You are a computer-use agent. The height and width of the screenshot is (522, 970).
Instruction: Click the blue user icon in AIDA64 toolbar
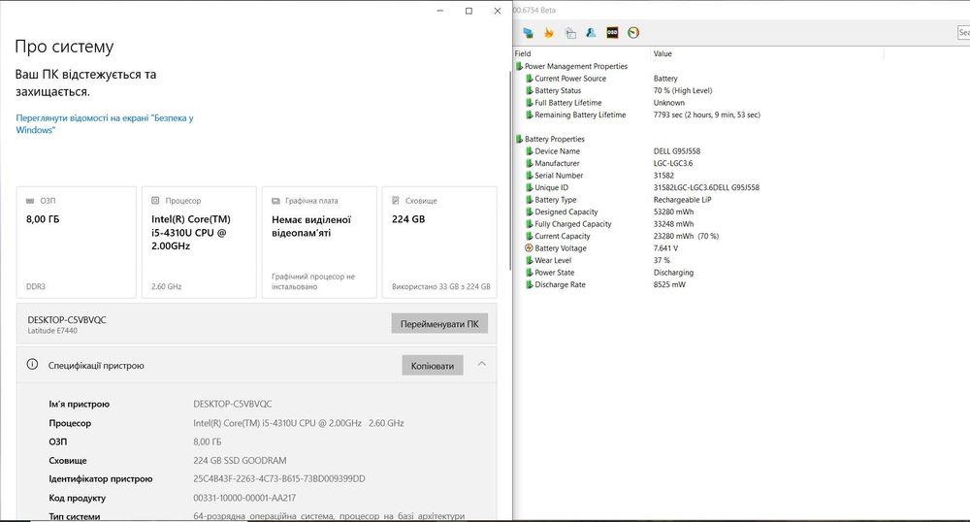point(591,33)
